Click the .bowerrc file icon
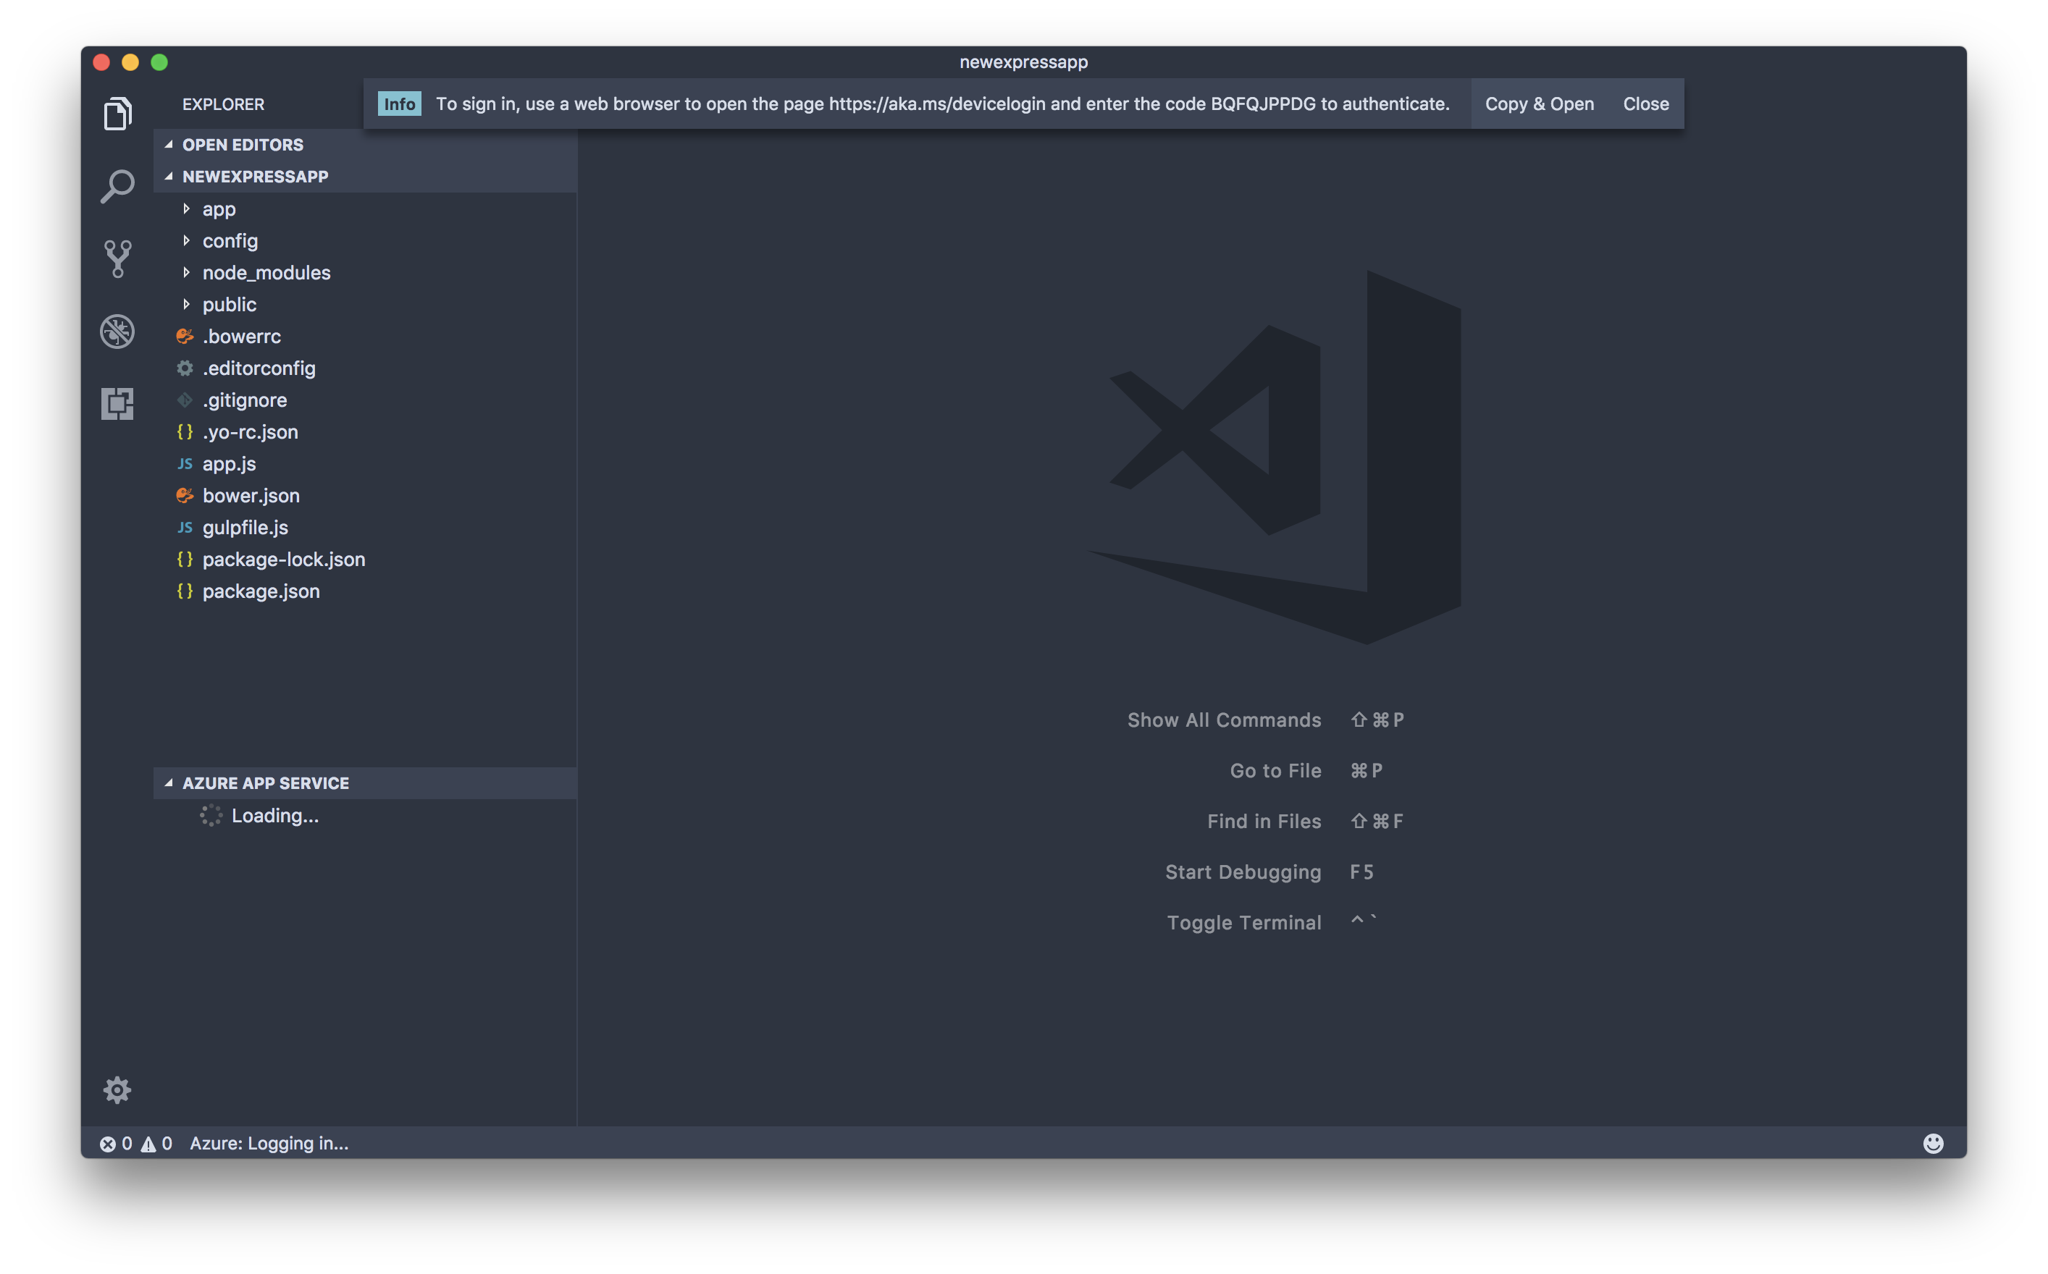The height and width of the screenshot is (1274, 2048). [x=185, y=336]
